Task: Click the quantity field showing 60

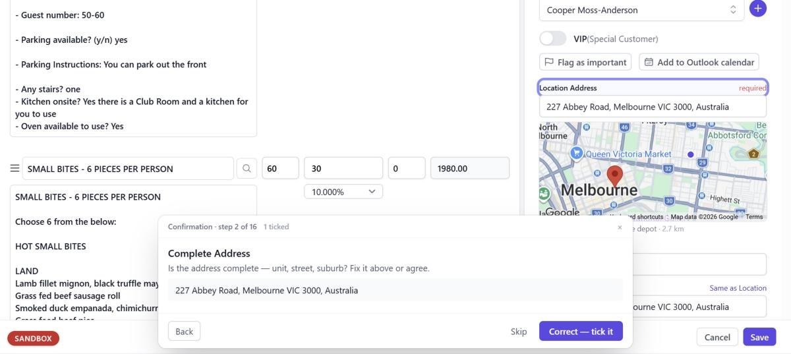Action: (x=280, y=169)
